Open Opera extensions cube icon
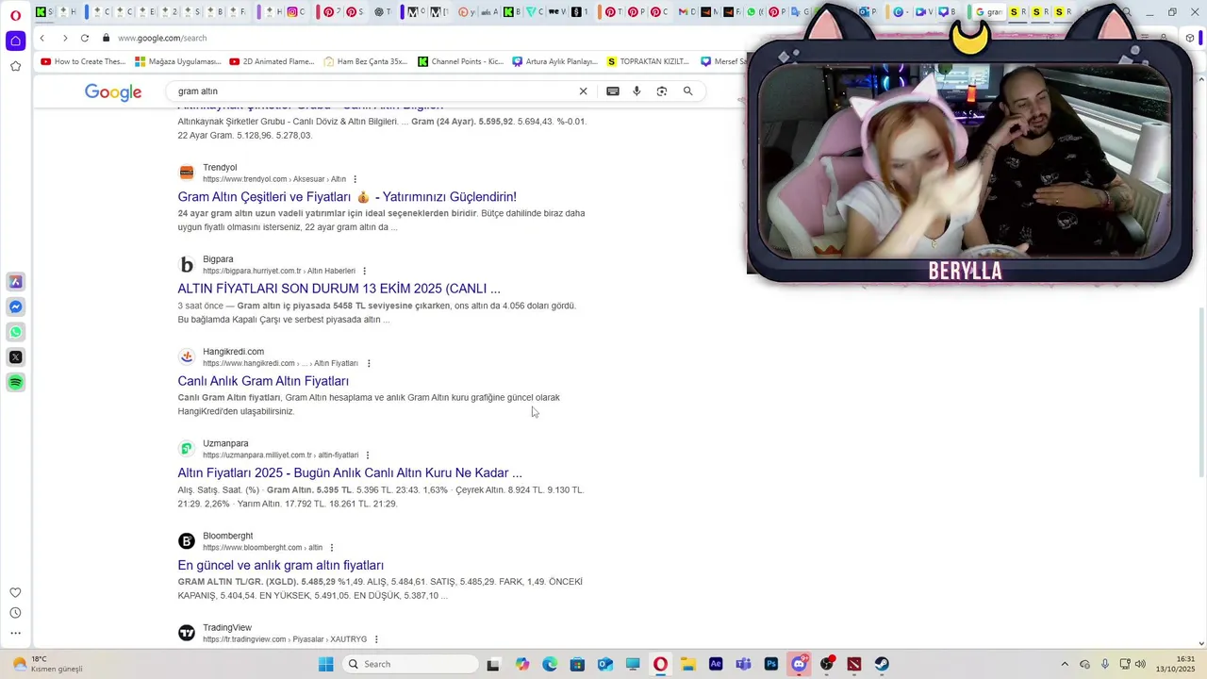The width and height of the screenshot is (1207, 679). (x=1190, y=38)
